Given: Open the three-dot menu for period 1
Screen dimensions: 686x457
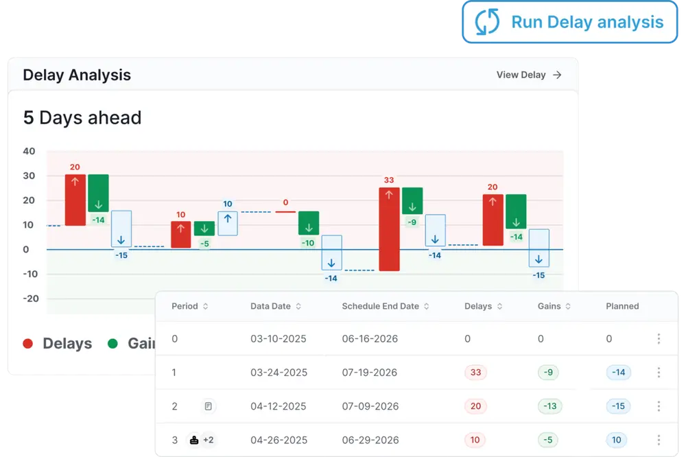Looking at the screenshot, I should pos(659,372).
